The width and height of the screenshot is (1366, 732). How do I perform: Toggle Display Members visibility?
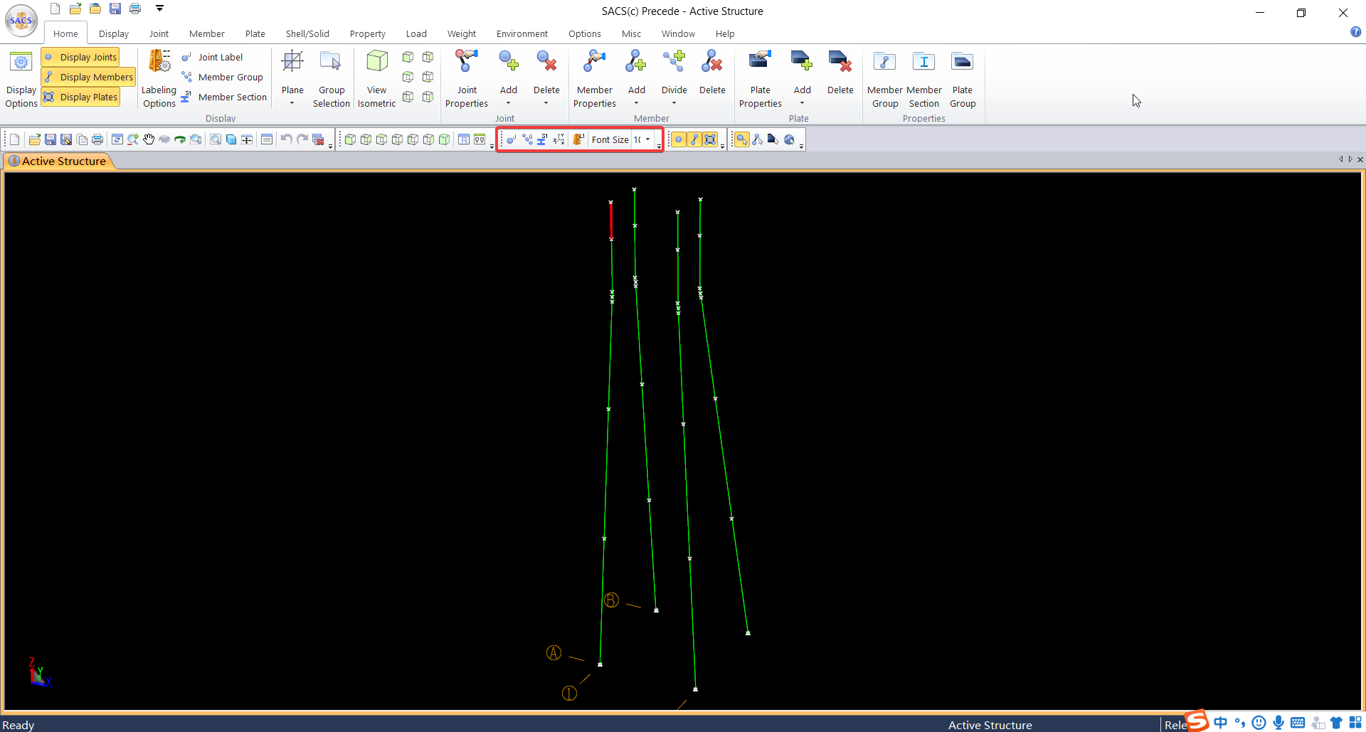(x=88, y=77)
